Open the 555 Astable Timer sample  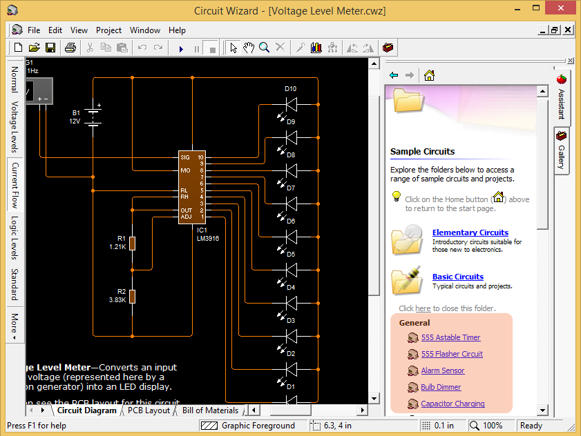coord(452,337)
